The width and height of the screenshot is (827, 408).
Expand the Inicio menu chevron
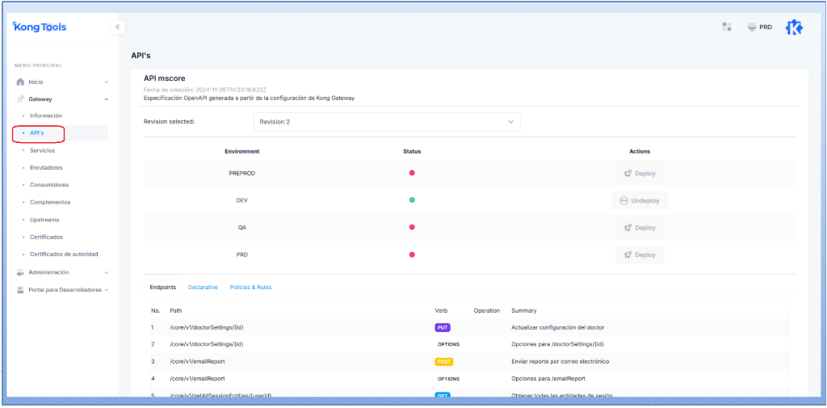107,82
